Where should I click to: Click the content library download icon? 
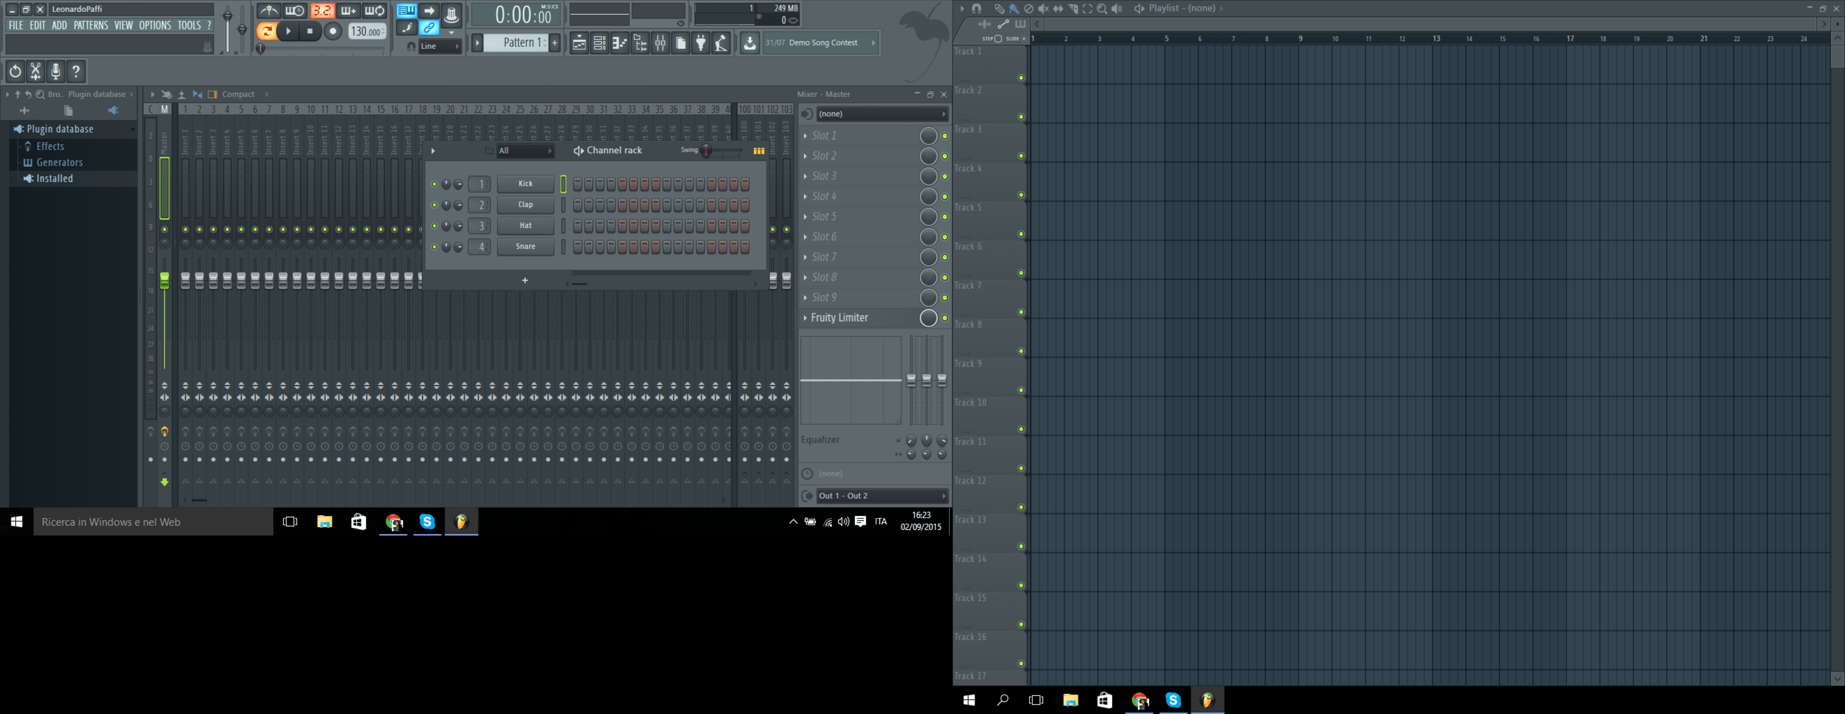coord(749,43)
